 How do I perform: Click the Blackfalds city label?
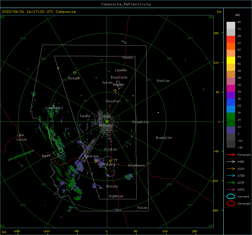[x=119, y=77]
